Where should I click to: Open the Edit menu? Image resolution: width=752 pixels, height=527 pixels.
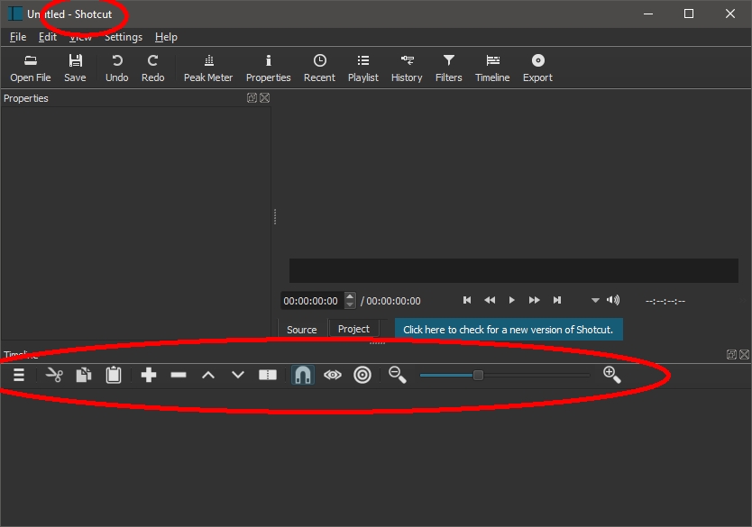[48, 37]
